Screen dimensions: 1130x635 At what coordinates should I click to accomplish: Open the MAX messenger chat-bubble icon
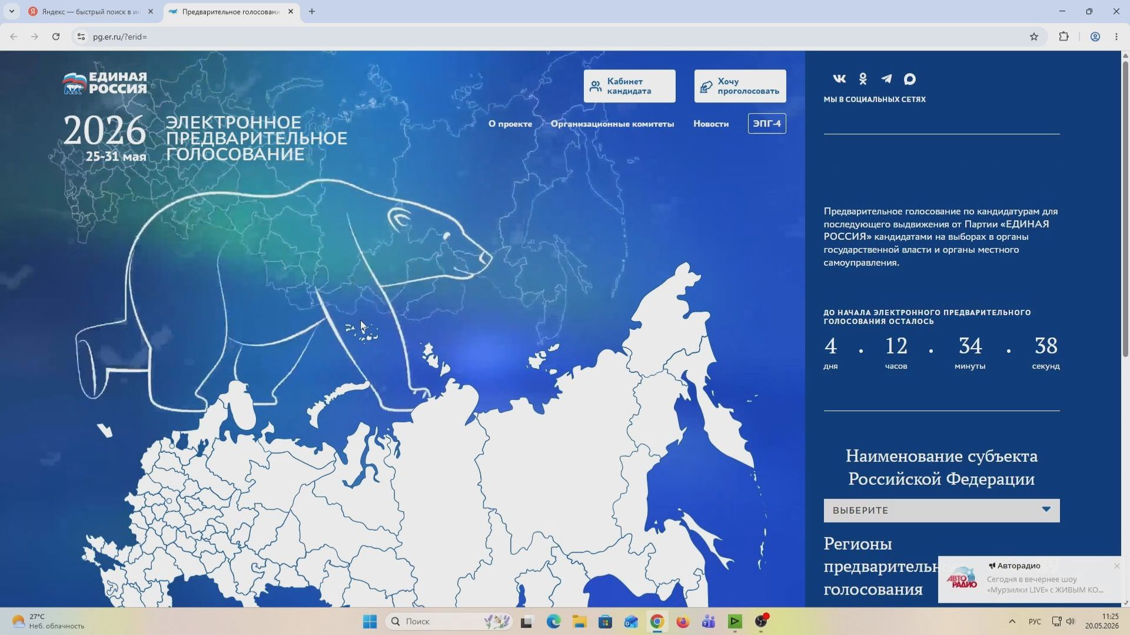(x=910, y=78)
